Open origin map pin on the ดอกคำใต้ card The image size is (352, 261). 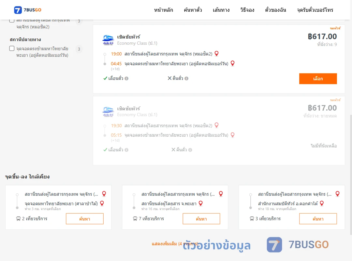337,194
